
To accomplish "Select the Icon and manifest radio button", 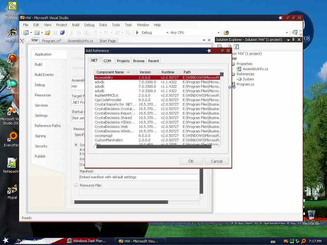I will (x=76, y=145).
